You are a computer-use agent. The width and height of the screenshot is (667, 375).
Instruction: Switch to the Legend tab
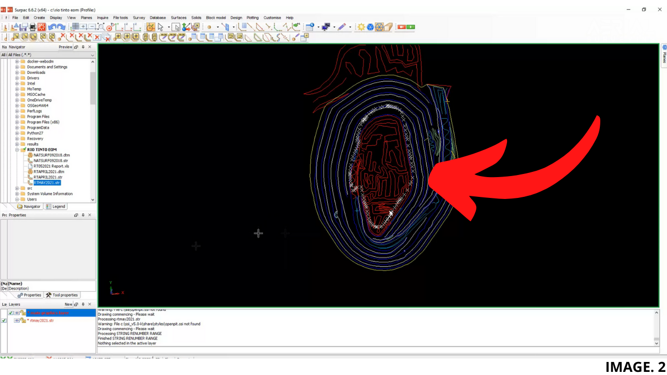click(56, 207)
